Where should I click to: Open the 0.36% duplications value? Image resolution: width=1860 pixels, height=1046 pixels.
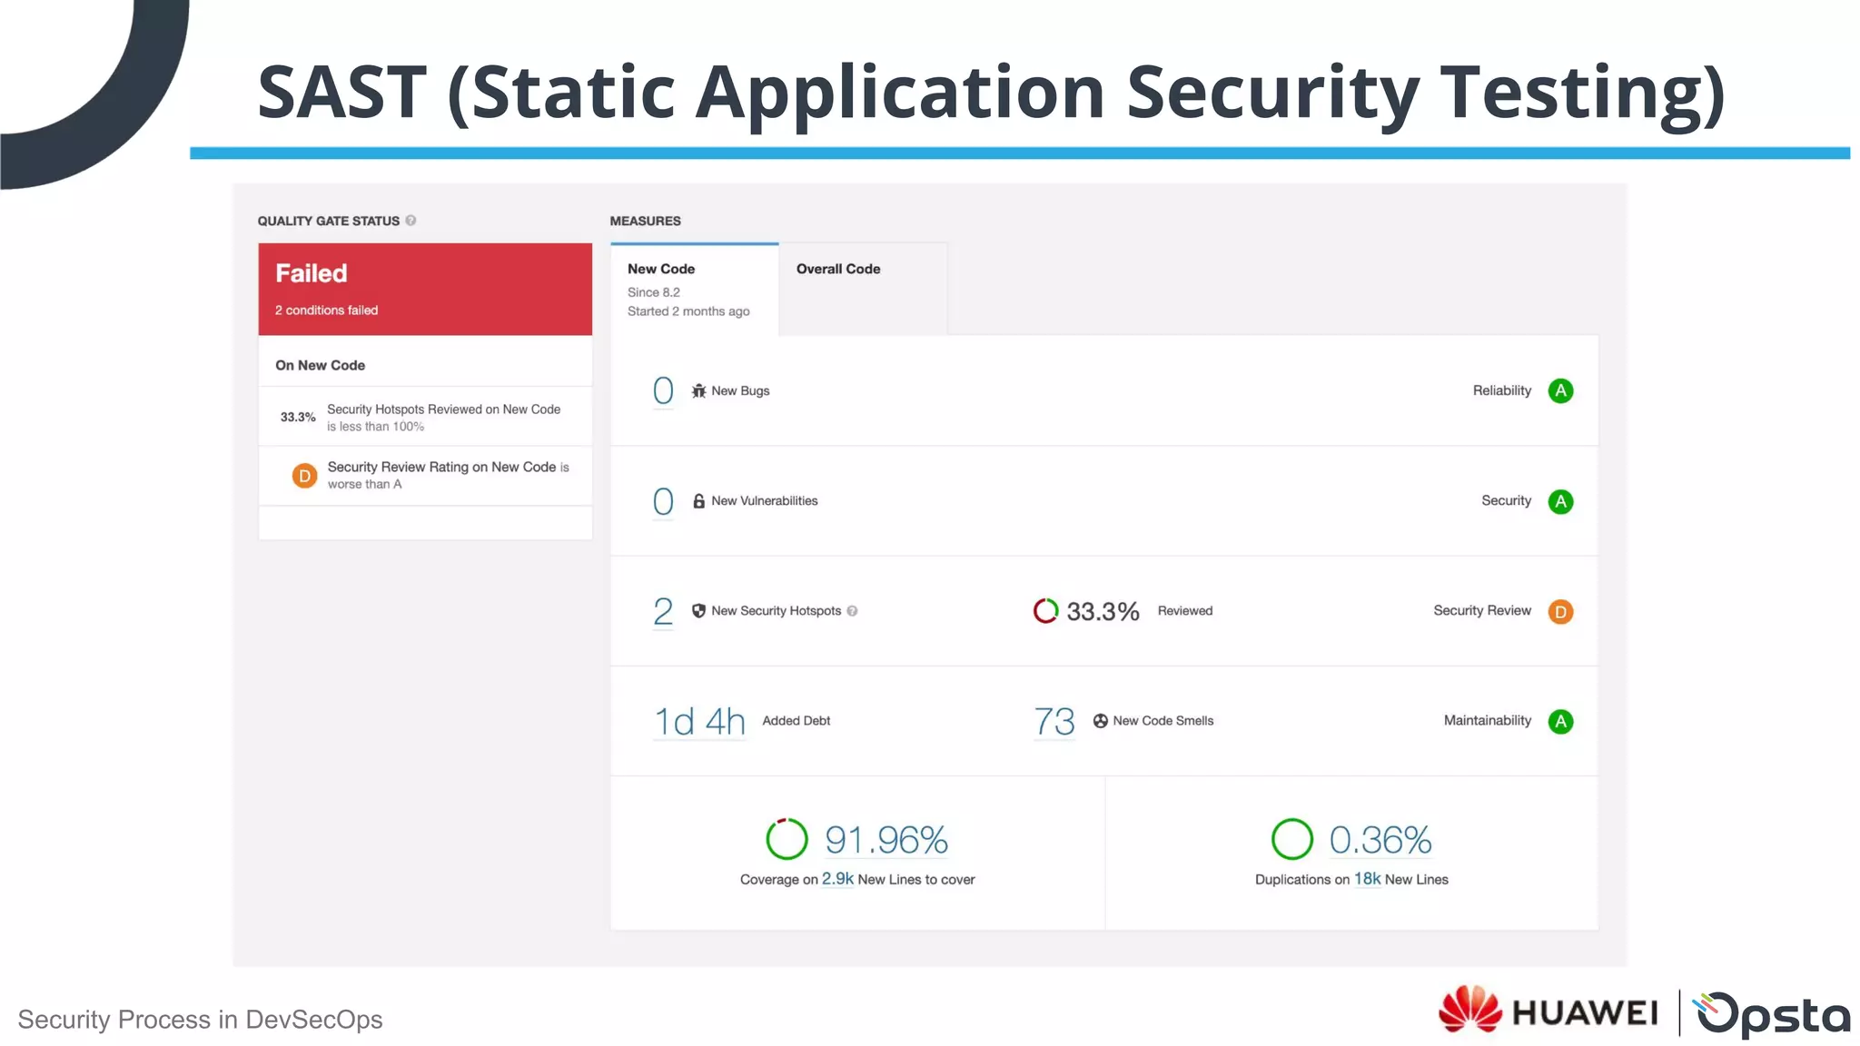(1380, 840)
